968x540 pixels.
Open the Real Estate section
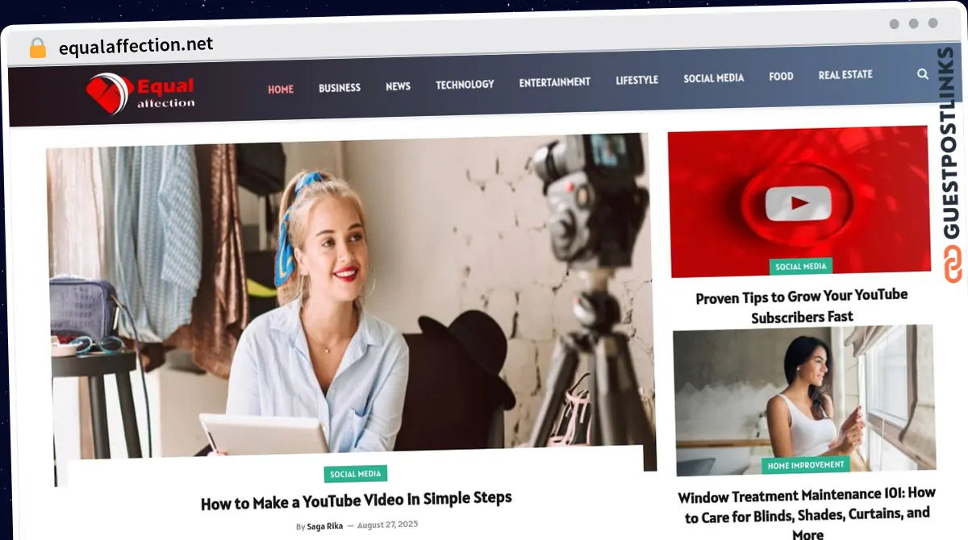pos(845,75)
